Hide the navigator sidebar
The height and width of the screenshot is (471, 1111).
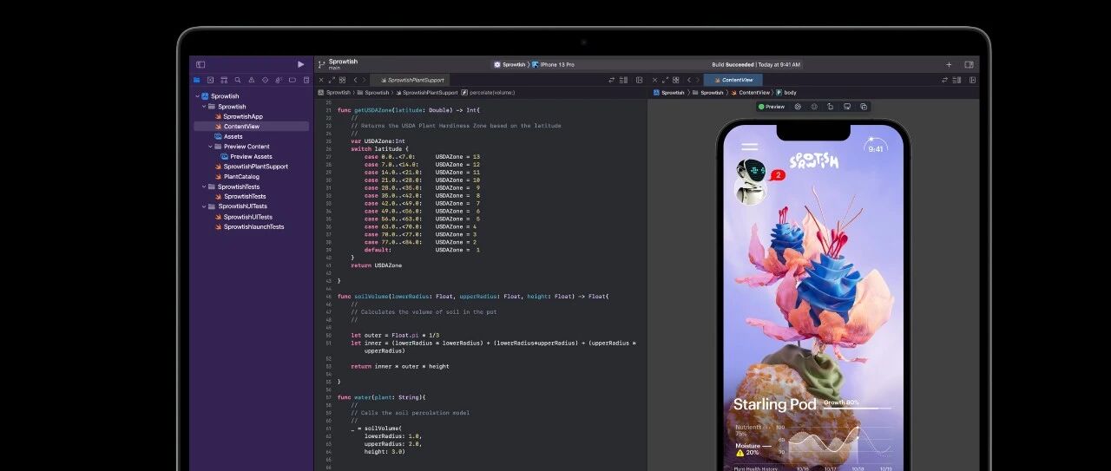(x=201, y=64)
